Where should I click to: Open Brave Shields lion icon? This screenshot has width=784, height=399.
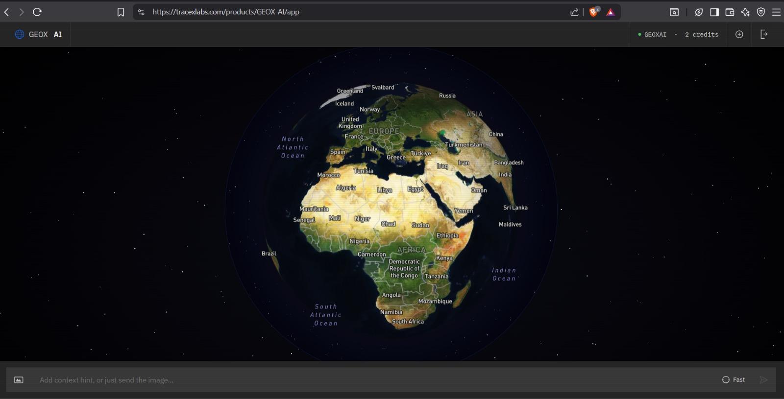(594, 12)
